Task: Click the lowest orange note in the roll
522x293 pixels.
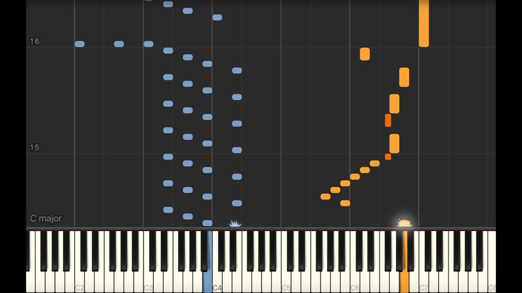Action: (345, 203)
